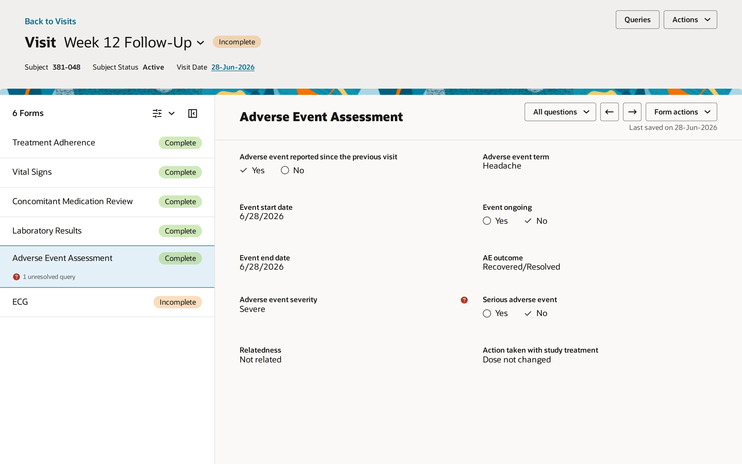Select Yes for adverse event reported
Viewport: 742px width, 464px height.
tap(252, 170)
